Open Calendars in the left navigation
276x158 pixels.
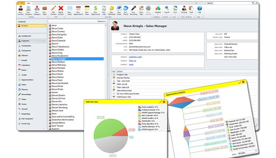click(x=26, y=65)
